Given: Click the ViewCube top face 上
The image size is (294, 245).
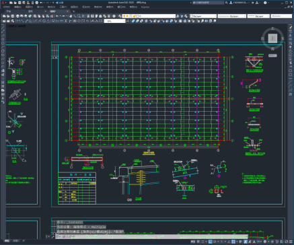Looking at the screenshot, I should 272,38.
